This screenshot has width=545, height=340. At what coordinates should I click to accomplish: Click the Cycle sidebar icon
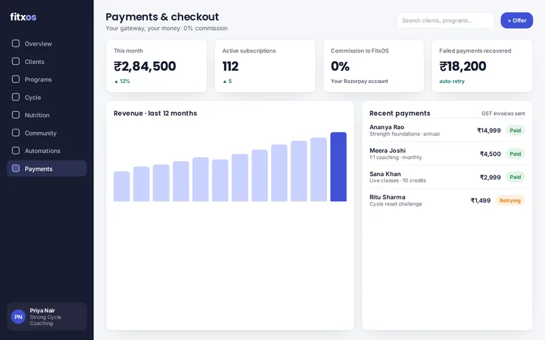tap(16, 97)
